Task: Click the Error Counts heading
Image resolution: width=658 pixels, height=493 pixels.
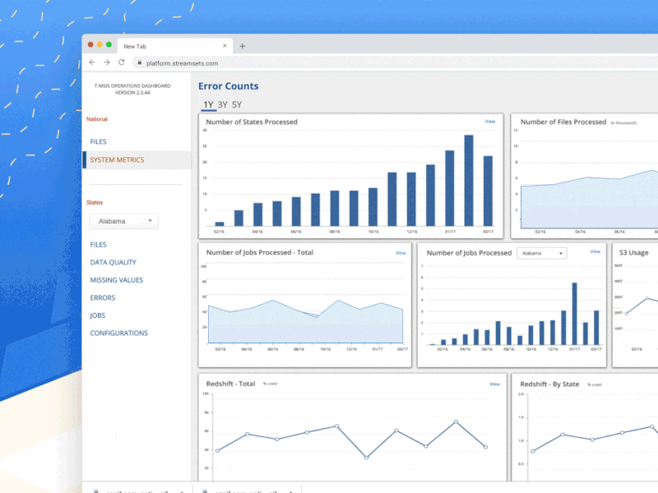Action: [229, 86]
